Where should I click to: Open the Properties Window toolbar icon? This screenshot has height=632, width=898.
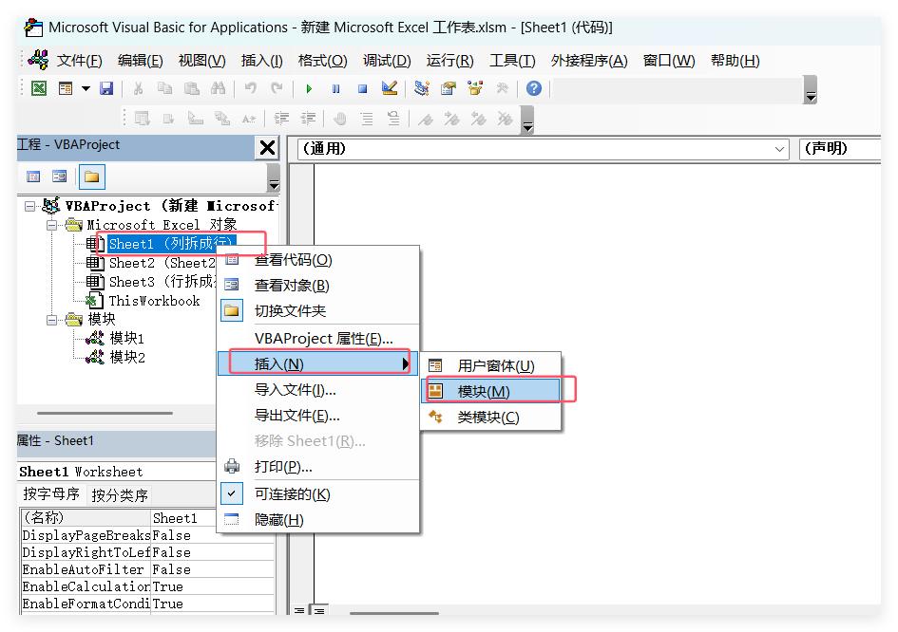pos(449,88)
